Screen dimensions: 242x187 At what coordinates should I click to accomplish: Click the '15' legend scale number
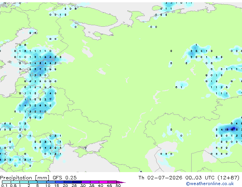[x=56, y=185]
